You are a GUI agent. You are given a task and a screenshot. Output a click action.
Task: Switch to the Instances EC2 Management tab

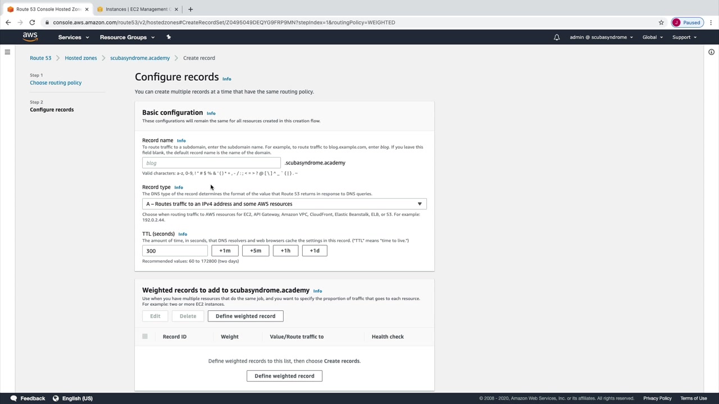136,9
